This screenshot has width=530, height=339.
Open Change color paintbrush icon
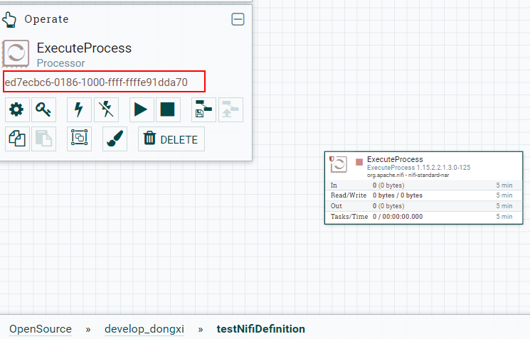115,139
